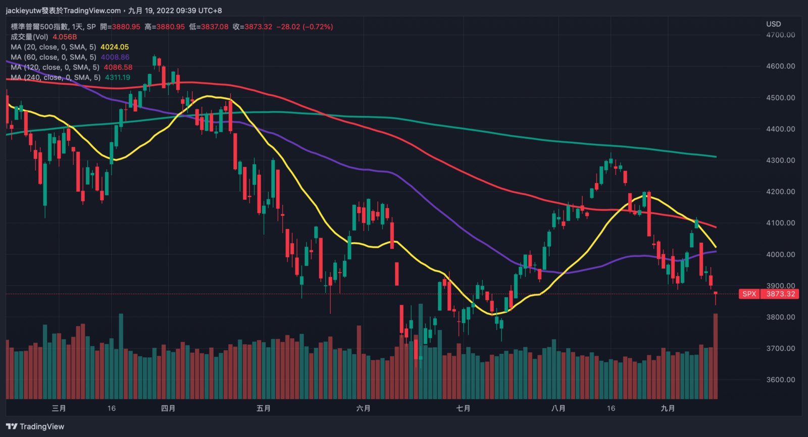This screenshot has width=808, height=437.
Task: Click the red SPX ticker tag
Action: (x=749, y=294)
